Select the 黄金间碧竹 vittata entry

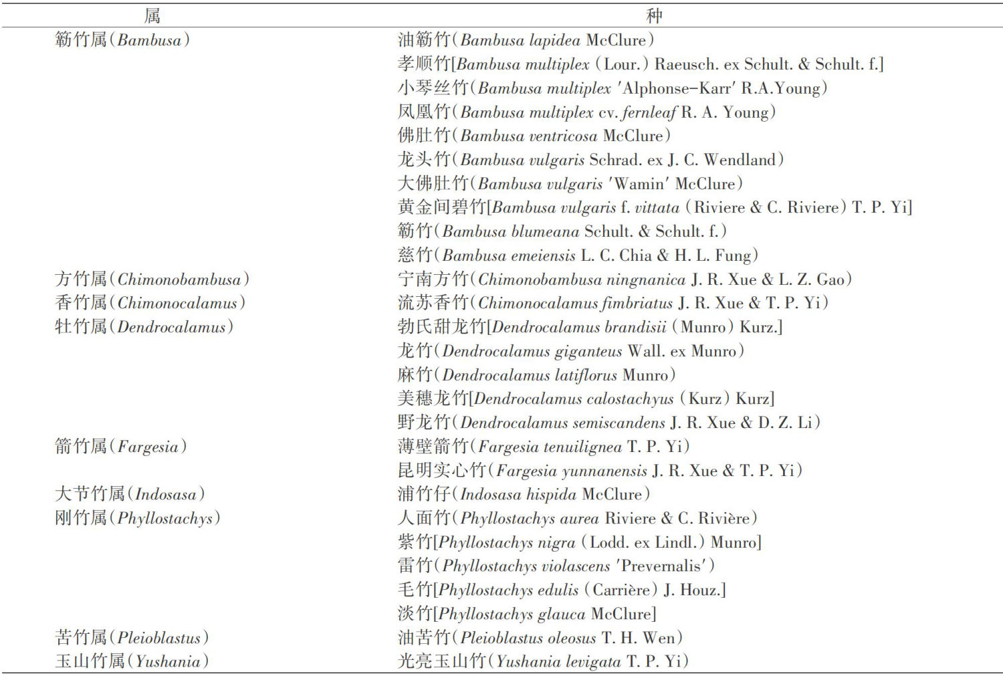coord(654,207)
